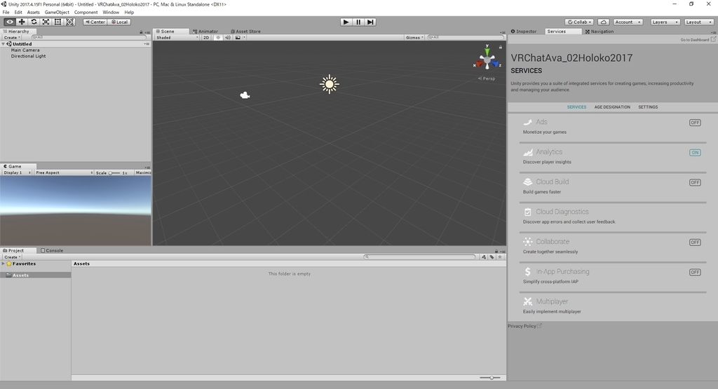
Task: Select the Rect transform tool
Action: pyautogui.click(x=57, y=22)
